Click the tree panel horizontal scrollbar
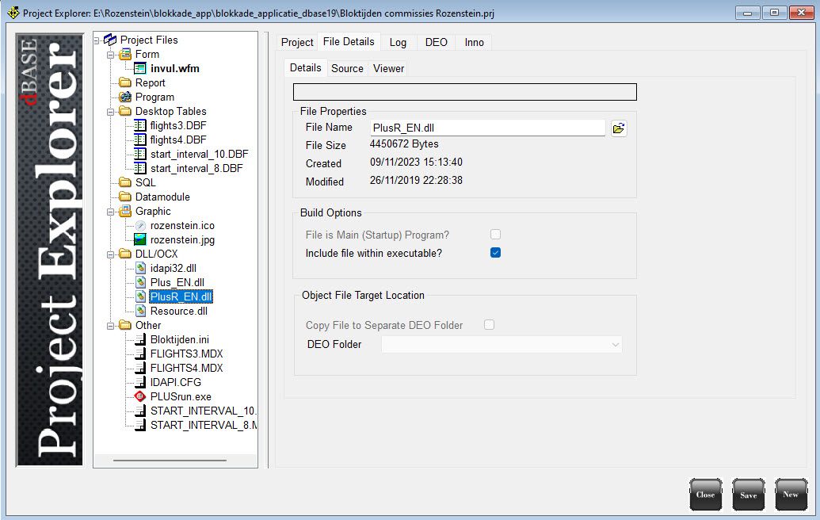The image size is (820, 520). tap(170, 460)
